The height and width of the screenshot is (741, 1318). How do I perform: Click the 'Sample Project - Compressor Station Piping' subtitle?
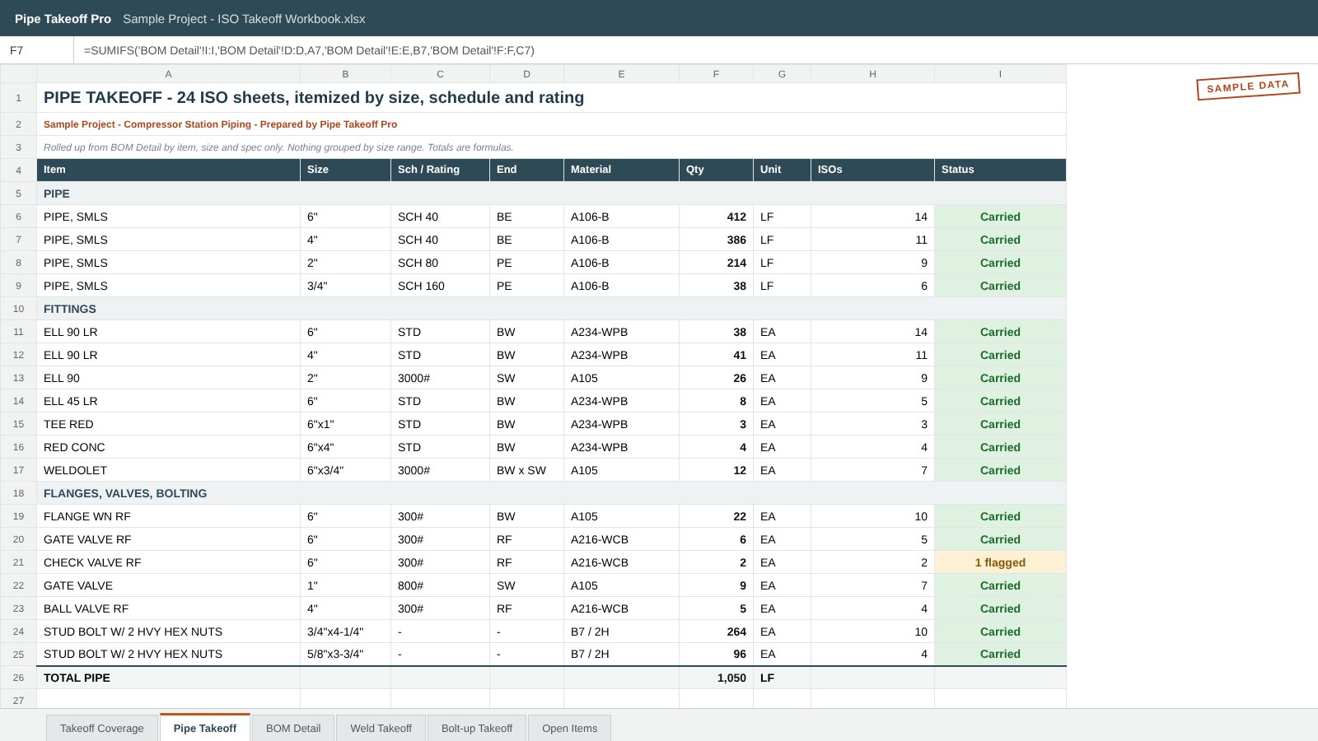tap(552, 124)
